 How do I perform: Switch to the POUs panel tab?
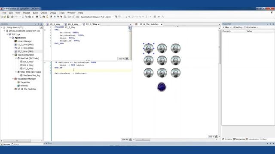pyautogui.click(x=15, y=145)
